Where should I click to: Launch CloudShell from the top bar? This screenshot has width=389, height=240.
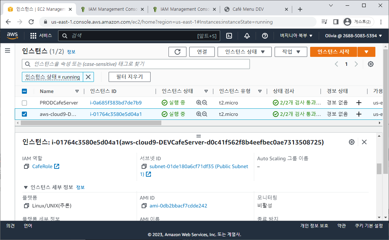[229, 36]
